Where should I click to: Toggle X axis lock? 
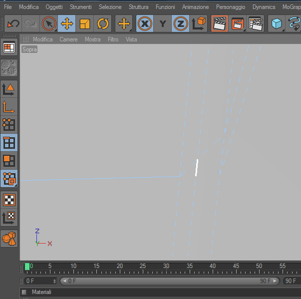point(145,24)
